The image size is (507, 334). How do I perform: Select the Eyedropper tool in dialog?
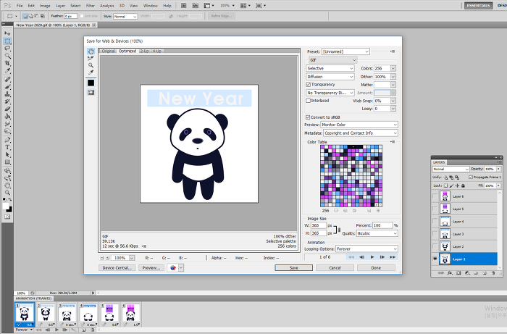coord(91,72)
